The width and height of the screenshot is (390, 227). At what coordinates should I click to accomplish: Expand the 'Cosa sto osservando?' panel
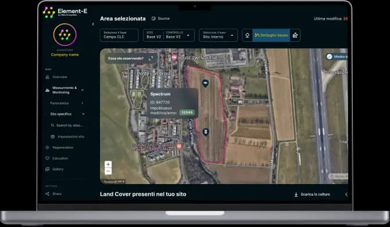pyautogui.click(x=151, y=59)
